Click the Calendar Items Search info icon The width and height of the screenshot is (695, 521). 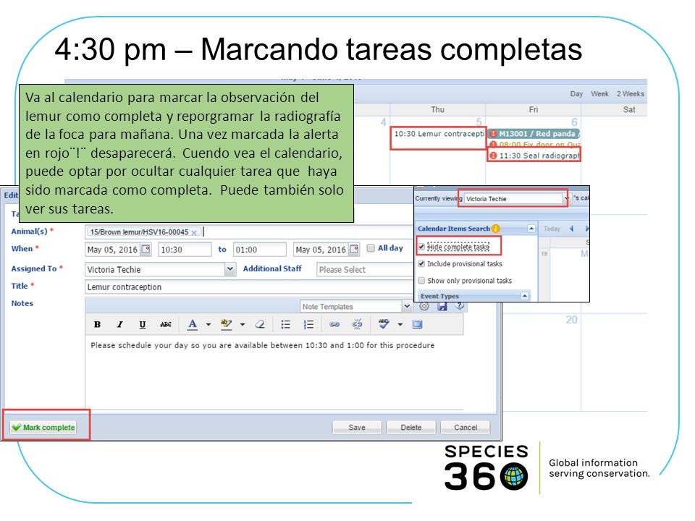[495, 229]
